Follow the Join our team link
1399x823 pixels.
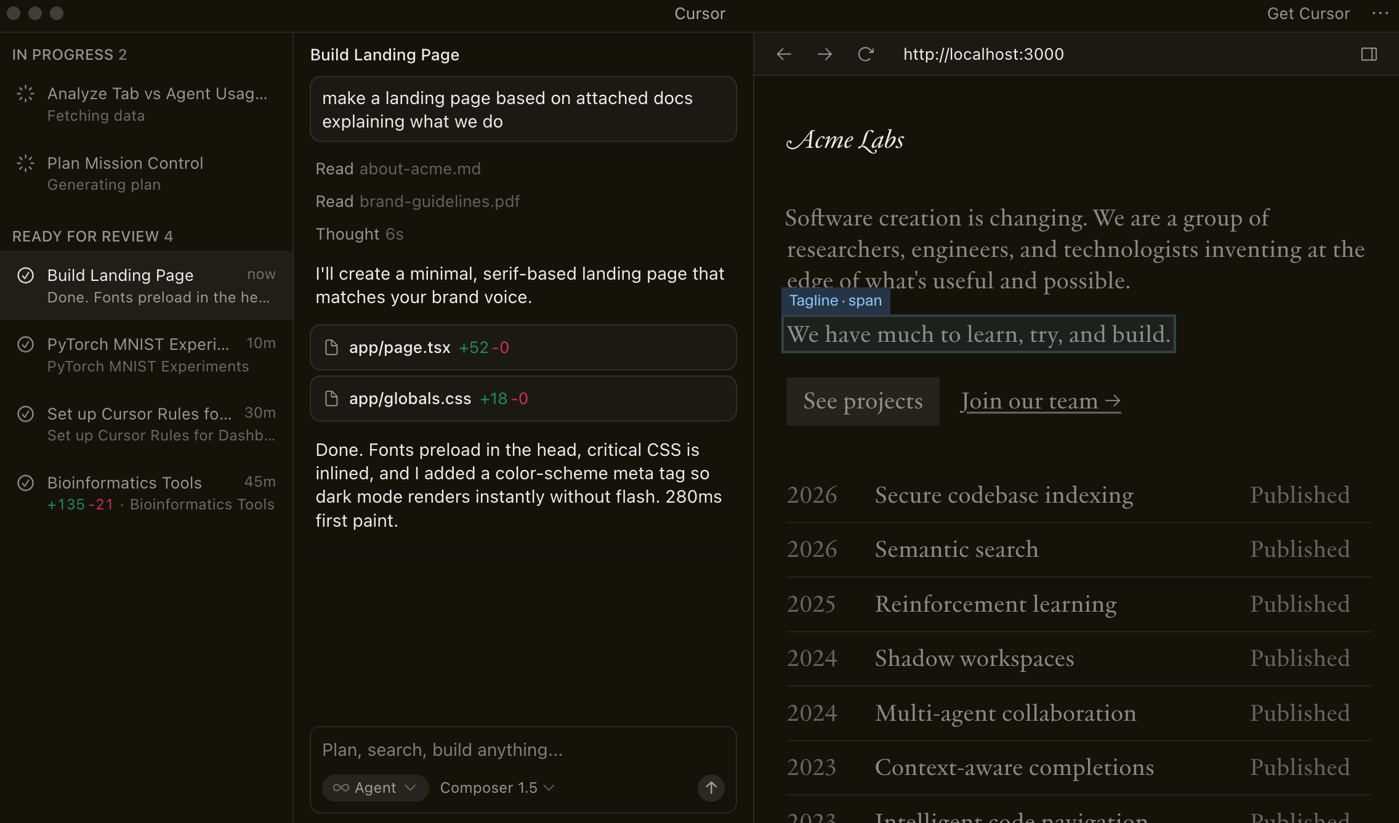click(x=1040, y=401)
